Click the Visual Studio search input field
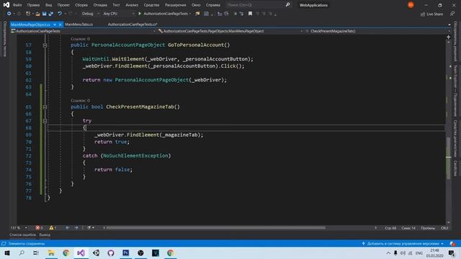This screenshot has width=461, height=259. click(254, 5)
